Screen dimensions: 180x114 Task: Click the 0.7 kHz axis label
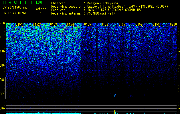pyautogui.click(x=2, y=94)
